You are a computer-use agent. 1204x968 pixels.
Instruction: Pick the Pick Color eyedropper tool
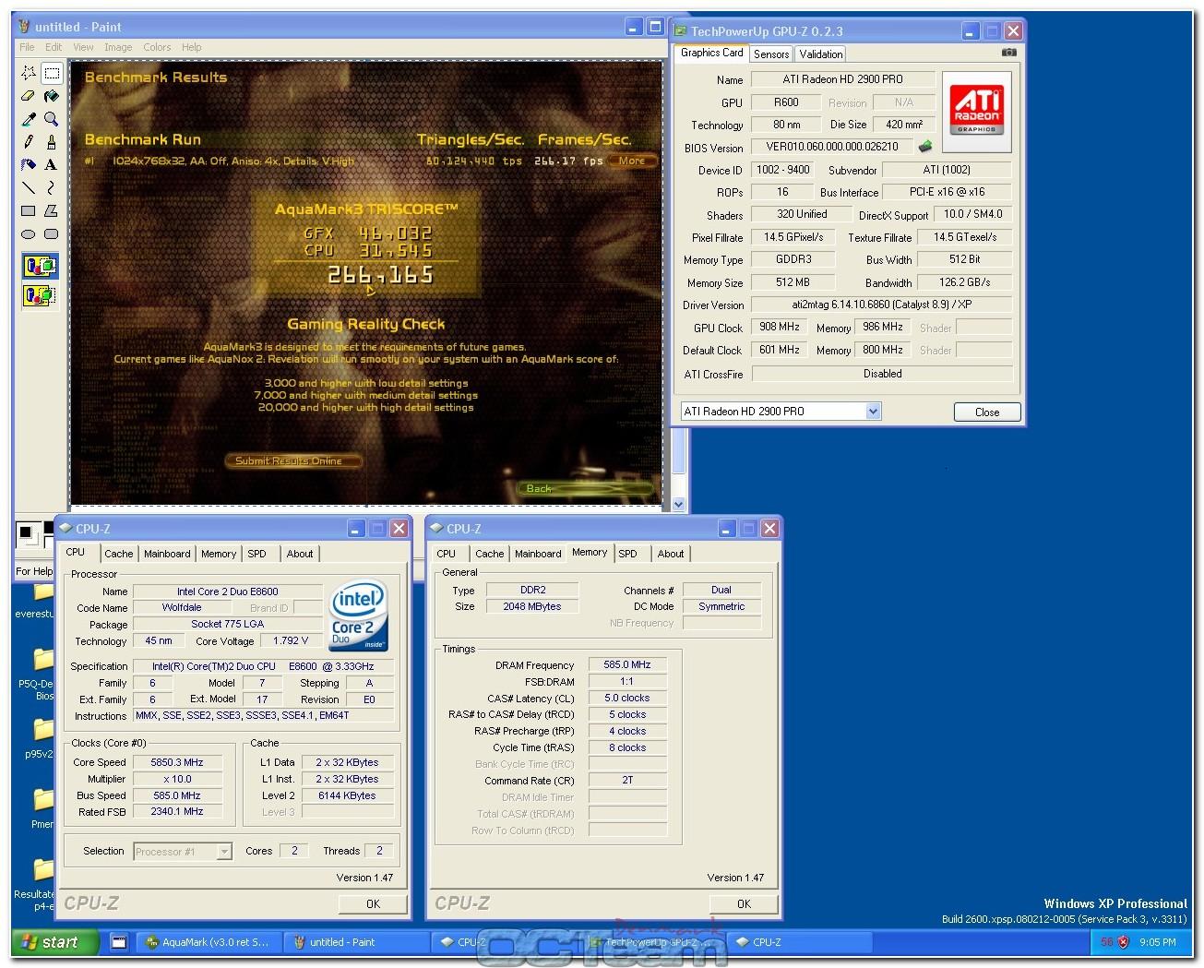coord(29,119)
